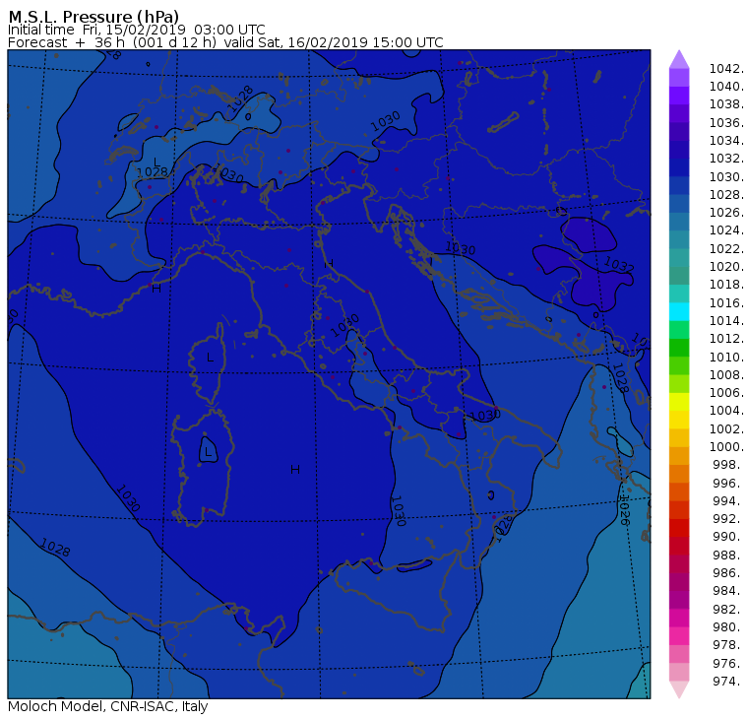The height and width of the screenshot is (720, 748).
Task: Click the 'H' marker in the Tyrrhenian Sea
Action: tap(295, 470)
